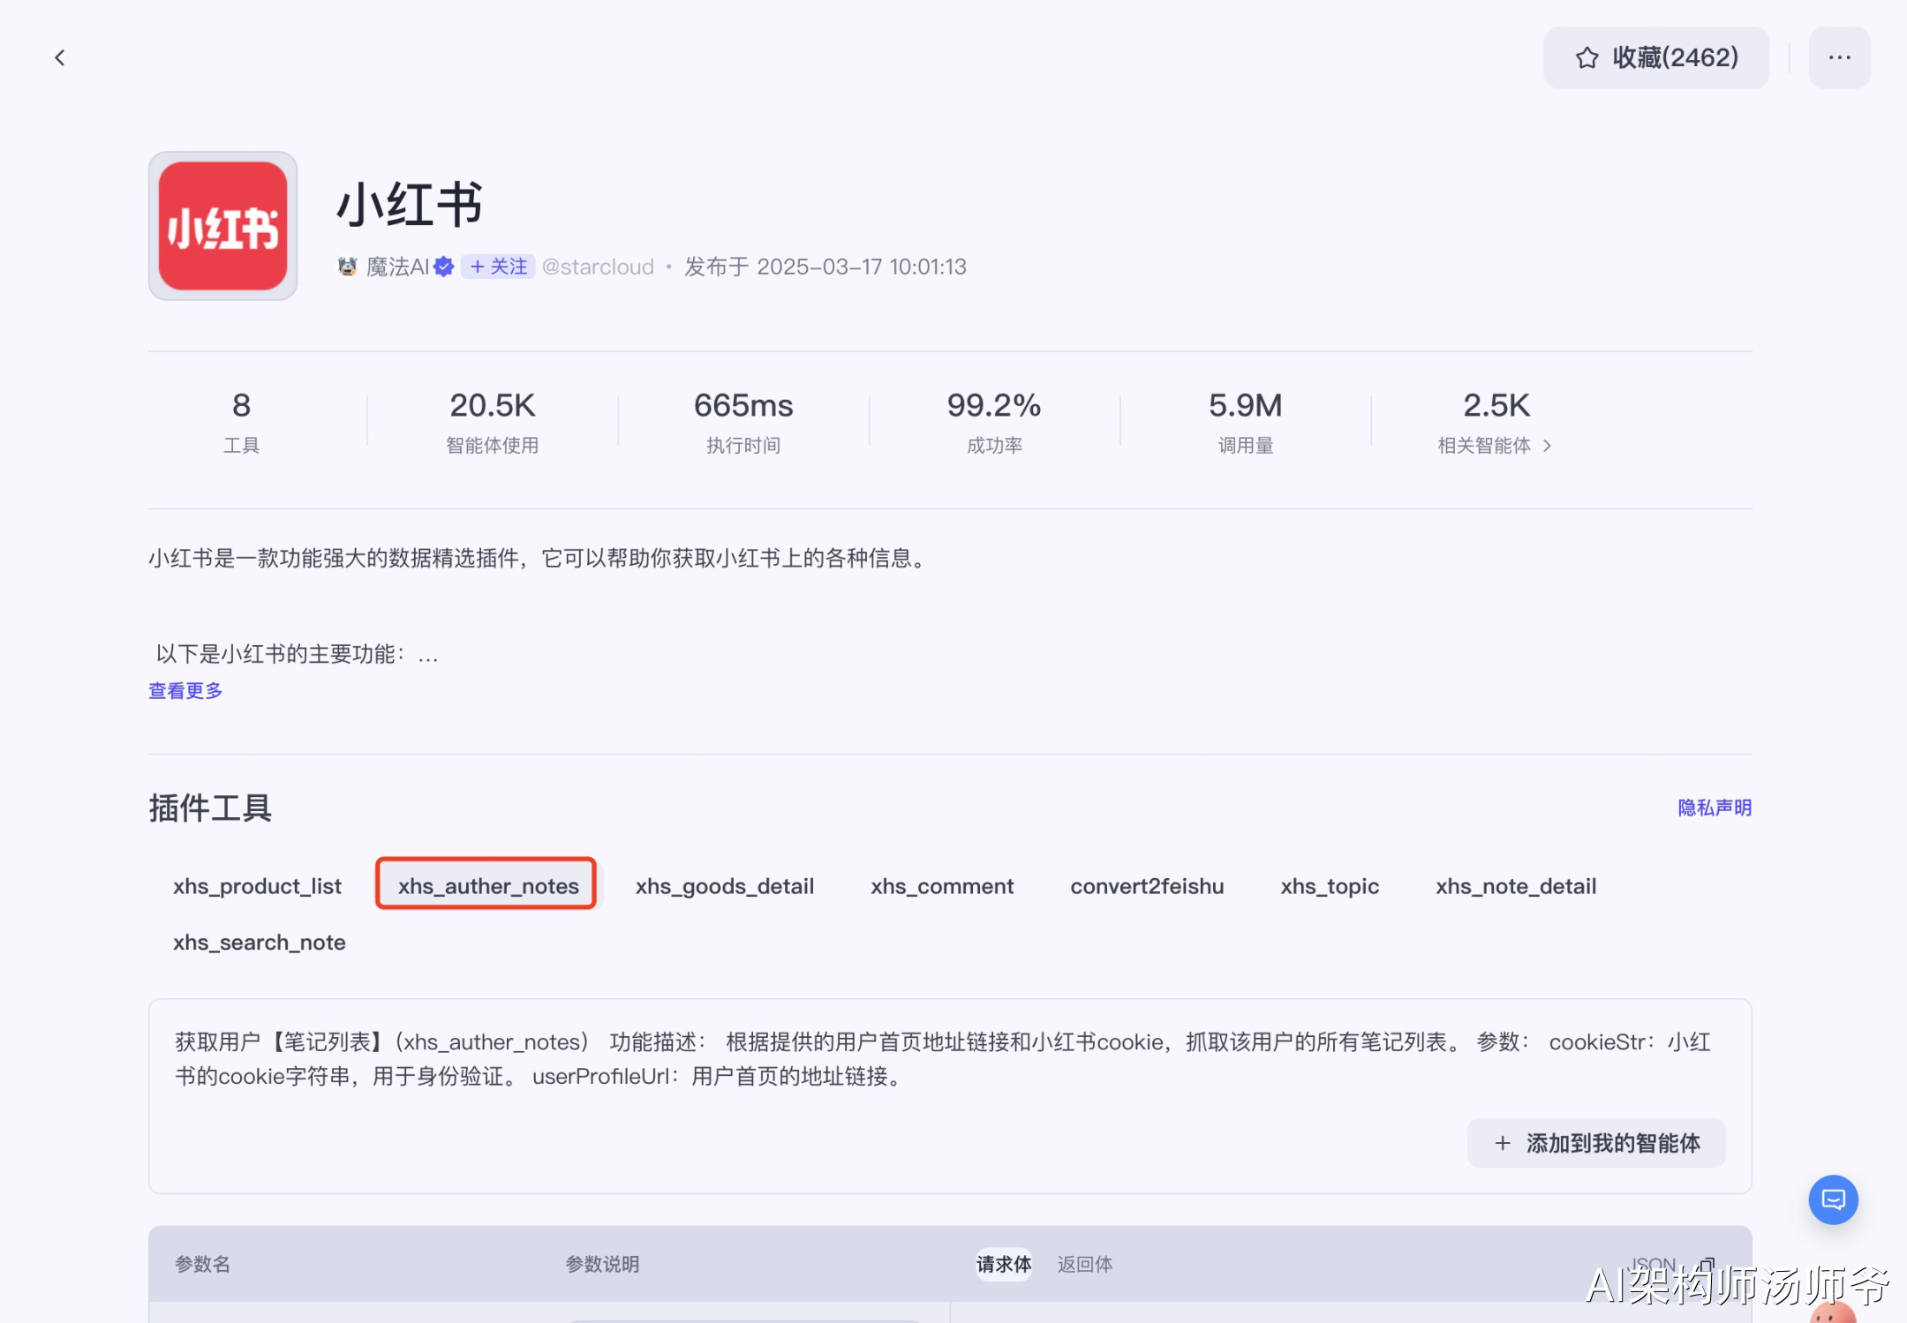Open 隐私声明 privacy statement link

pyautogui.click(x=1714, y=808)
